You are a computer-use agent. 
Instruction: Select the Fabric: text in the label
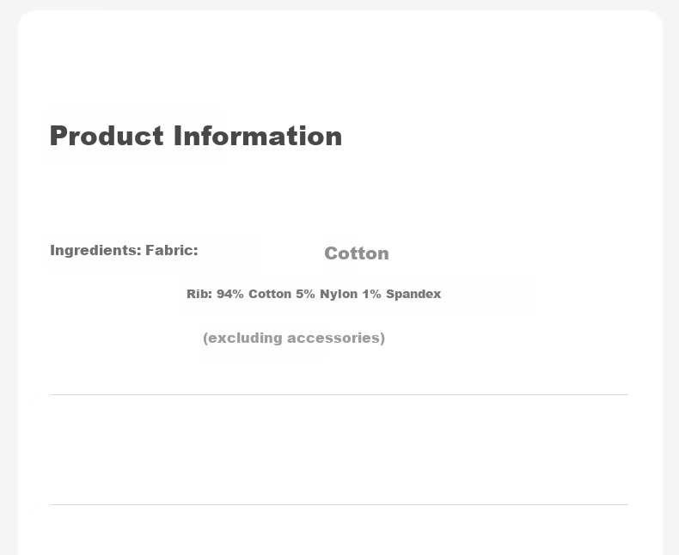click(172, 250)
